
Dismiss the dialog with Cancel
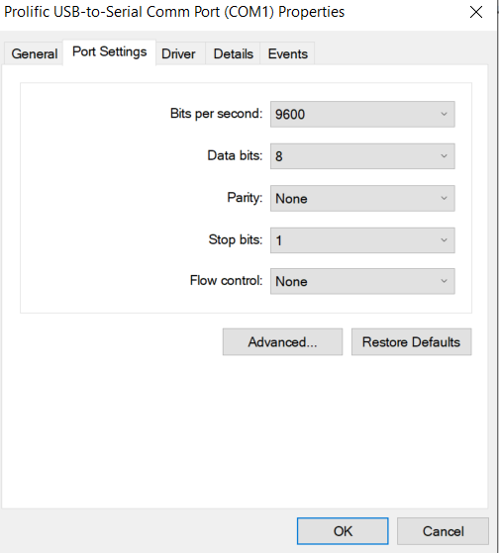pyautogui.click(x=443, y=531)
